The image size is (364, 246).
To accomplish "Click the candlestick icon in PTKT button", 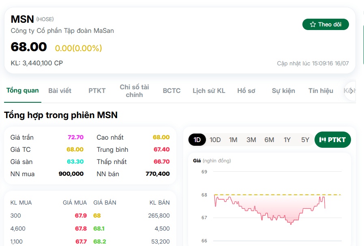I will (322, 140).
